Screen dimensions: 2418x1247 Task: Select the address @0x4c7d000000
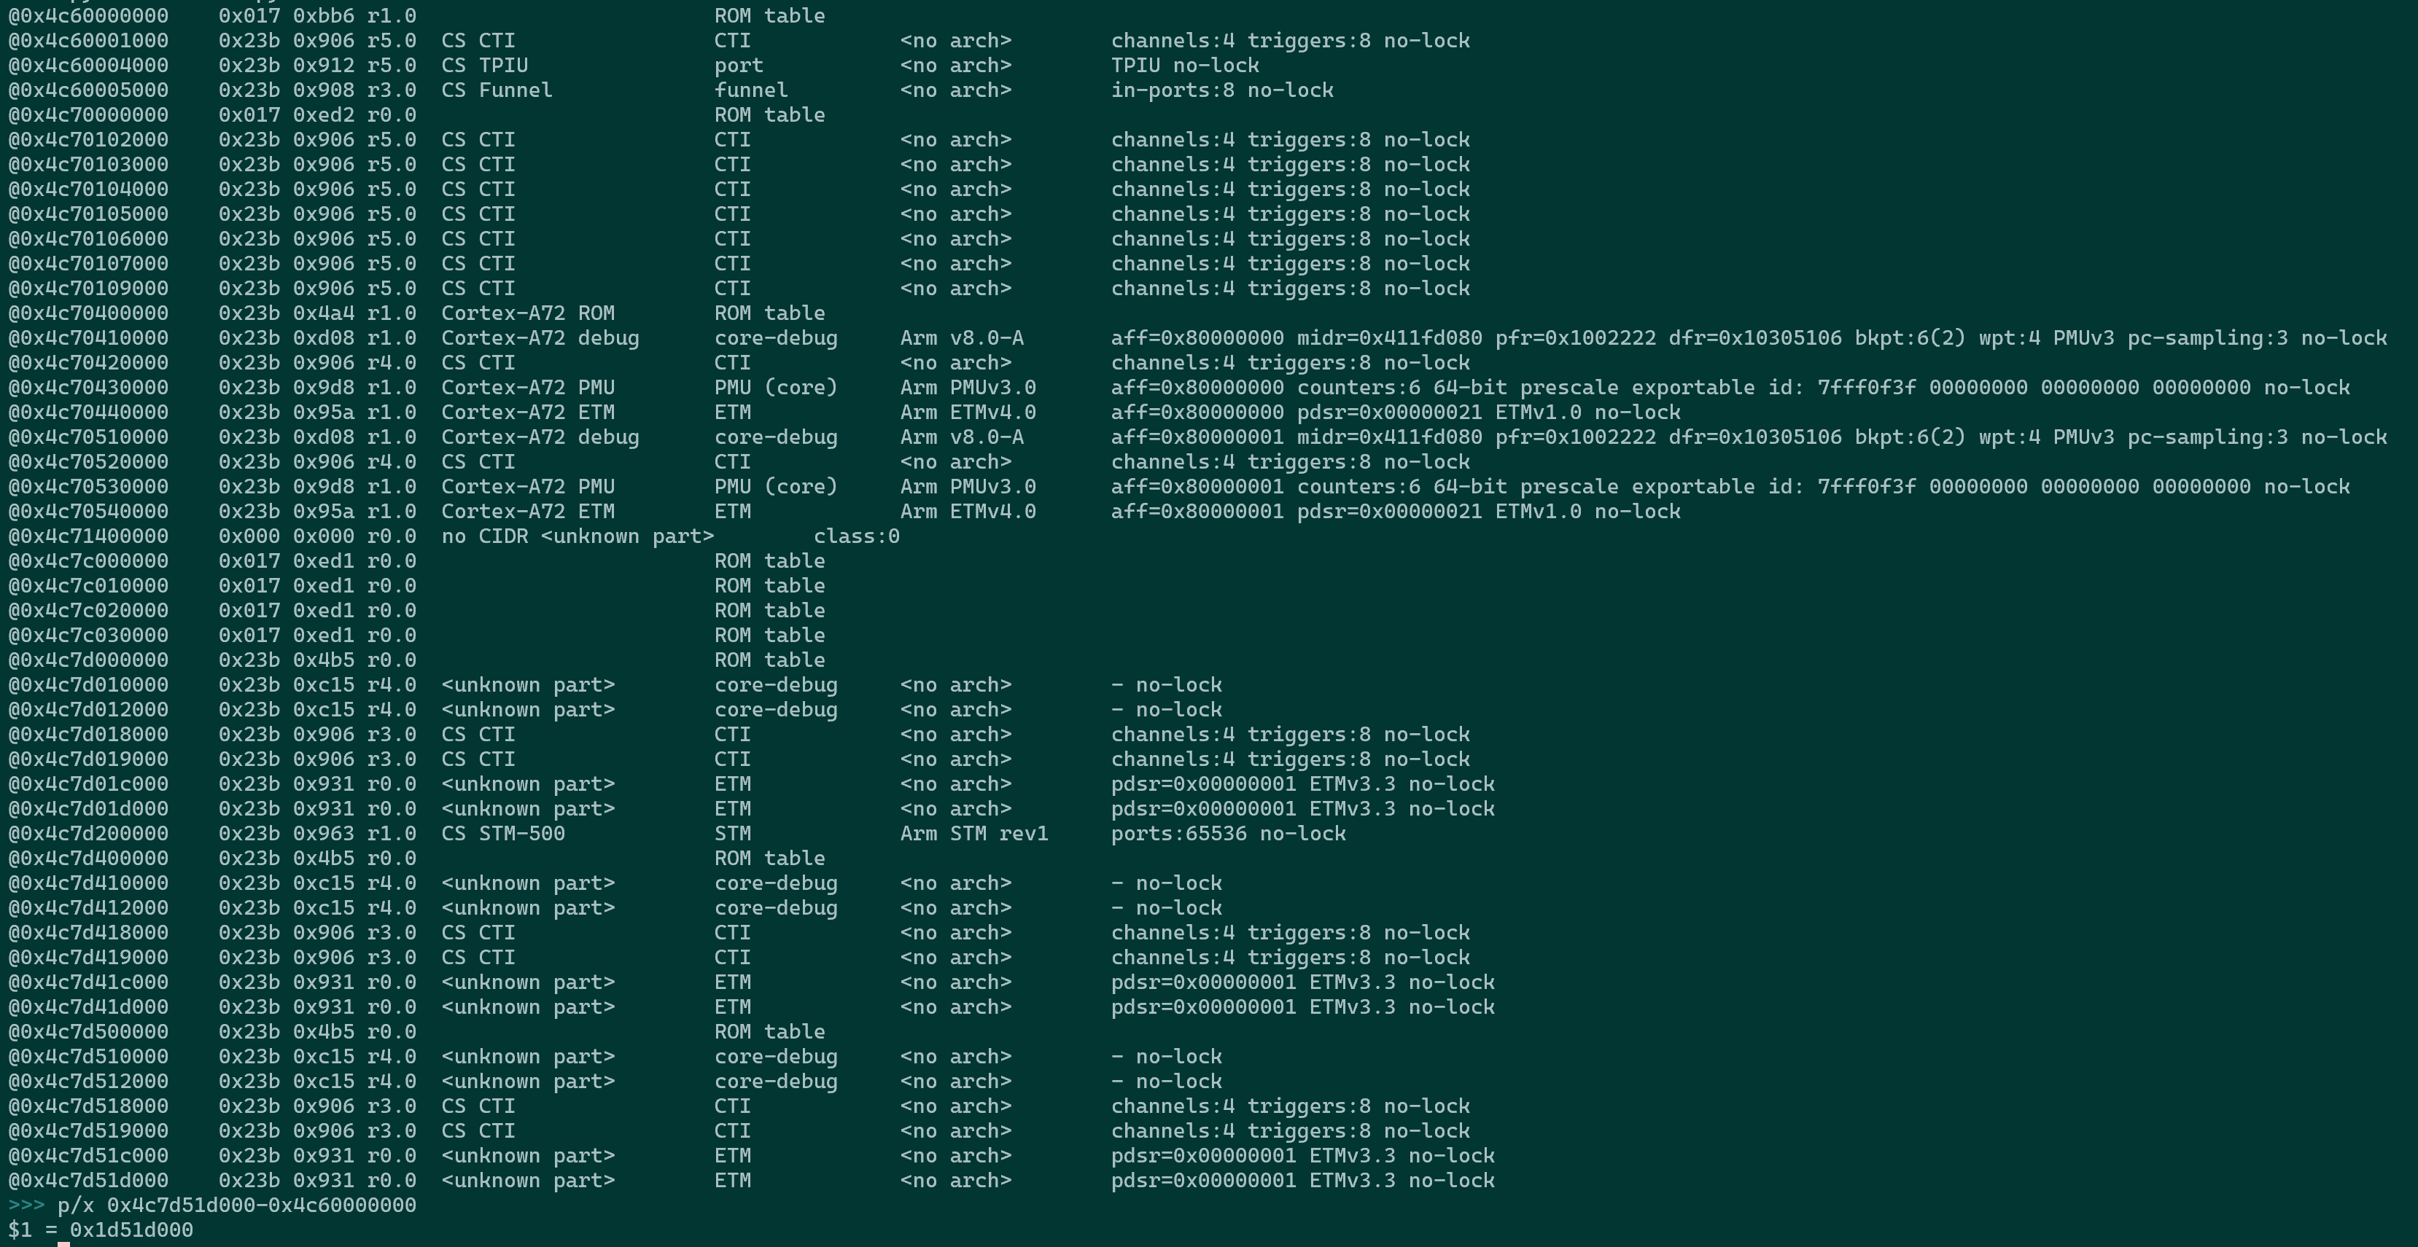pyautogui.click(x=88, y=660)
